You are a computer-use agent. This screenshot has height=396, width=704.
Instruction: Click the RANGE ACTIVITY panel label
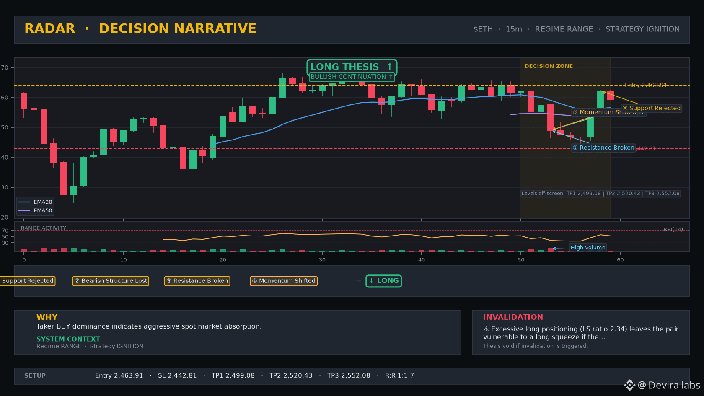coord(44,228)
